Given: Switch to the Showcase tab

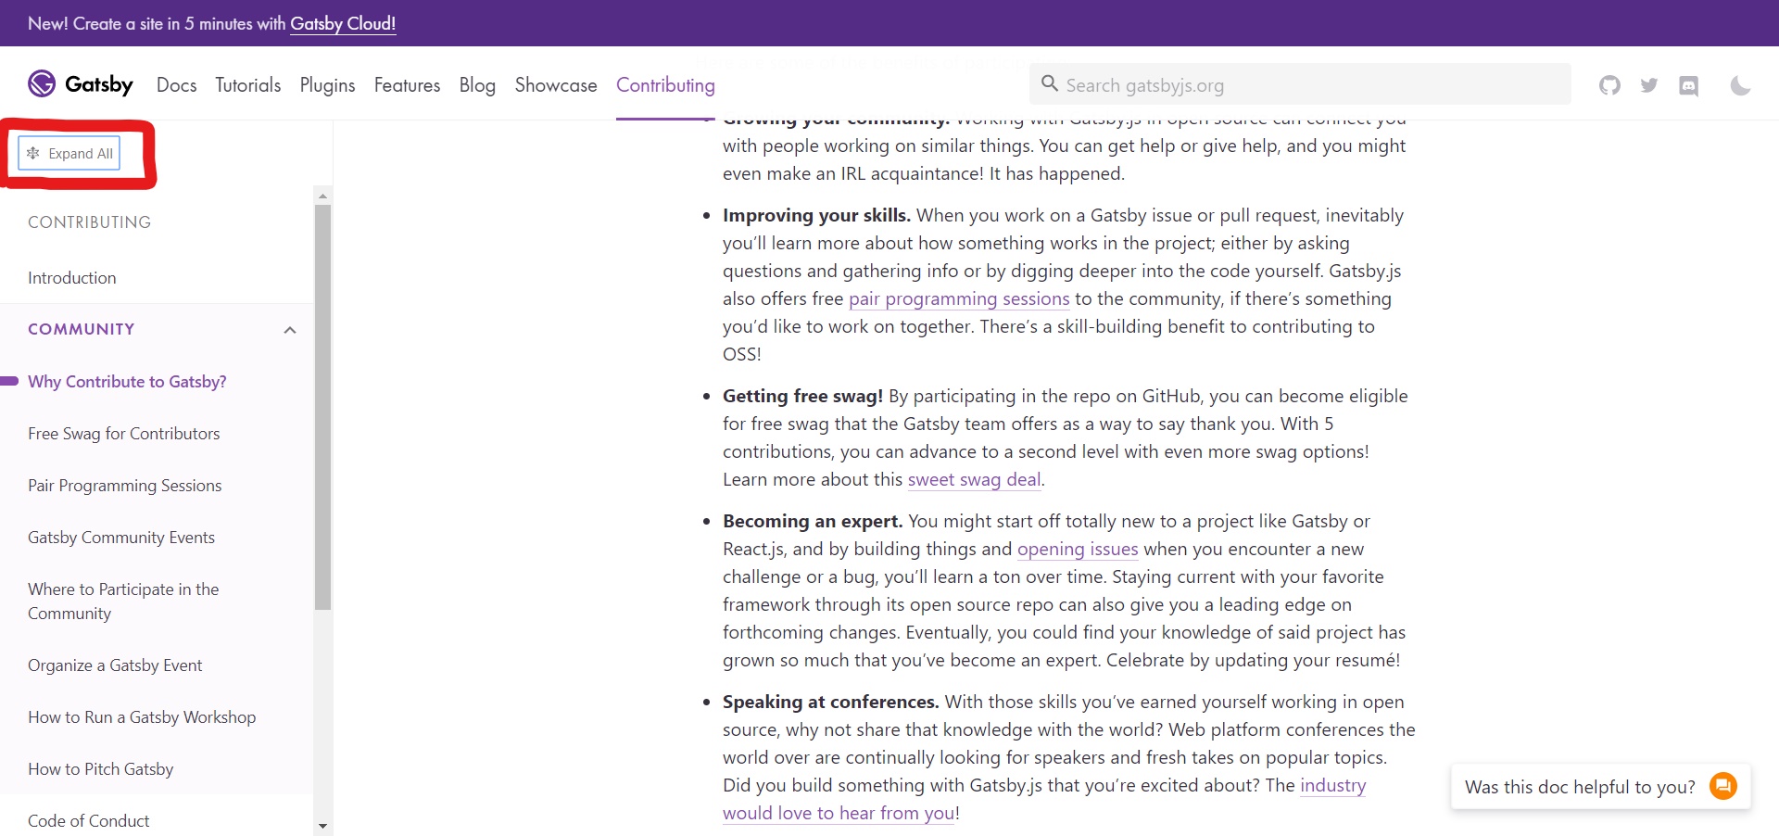Looking at the screenshot, I should pos(555,84).
